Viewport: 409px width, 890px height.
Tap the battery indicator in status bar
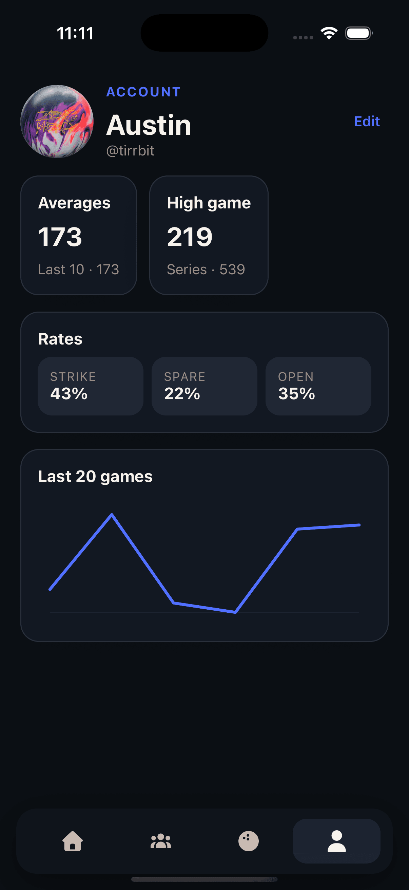tap(357, 33)
